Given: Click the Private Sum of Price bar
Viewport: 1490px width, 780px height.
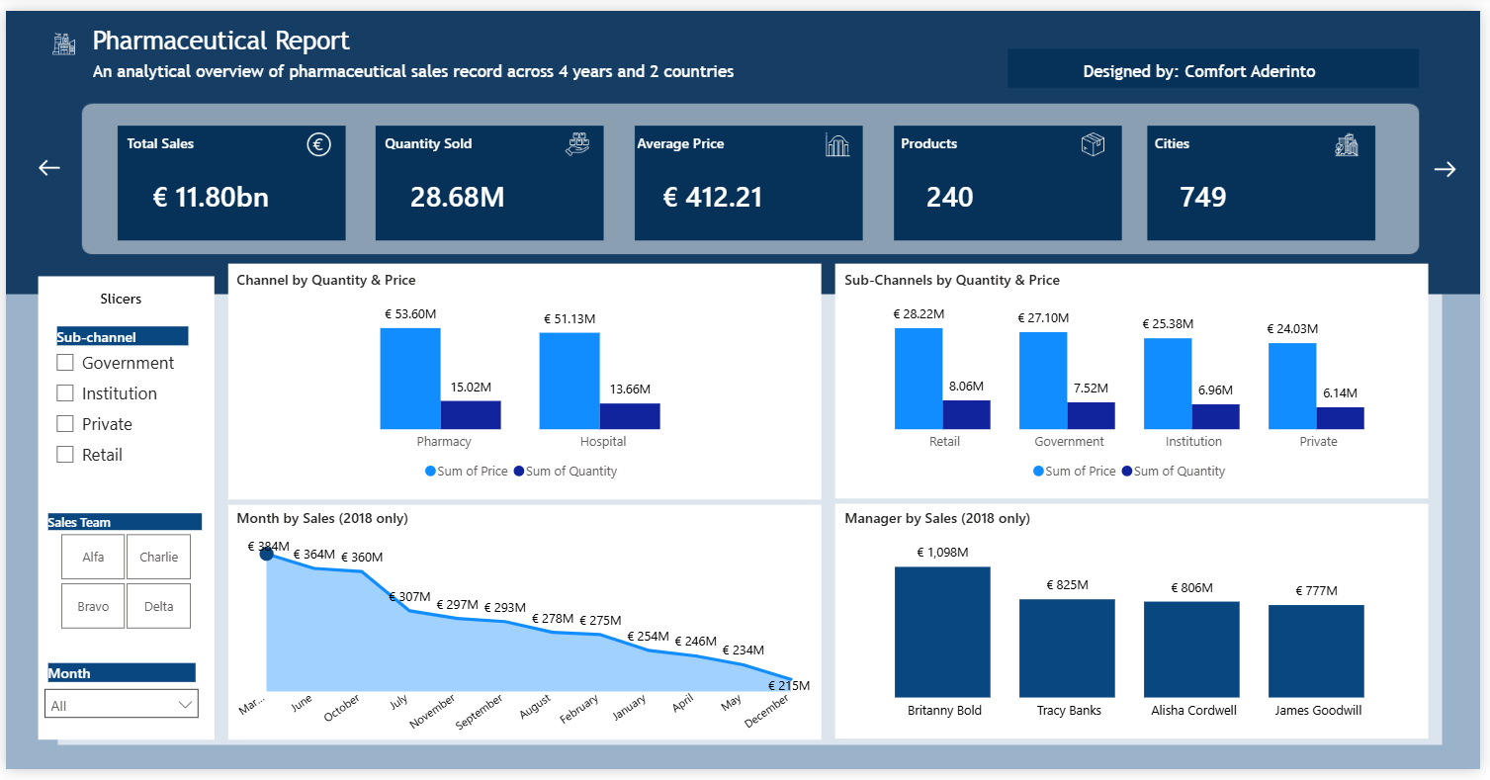Looking at the screenshot, I should (x=1292, y=386).
